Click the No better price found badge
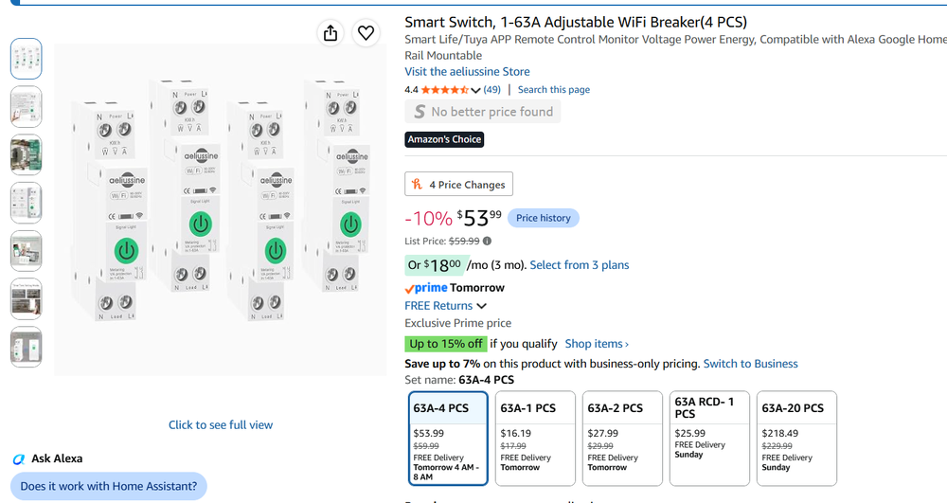Viewport: 947px width, 503px height. click(483, 112)
